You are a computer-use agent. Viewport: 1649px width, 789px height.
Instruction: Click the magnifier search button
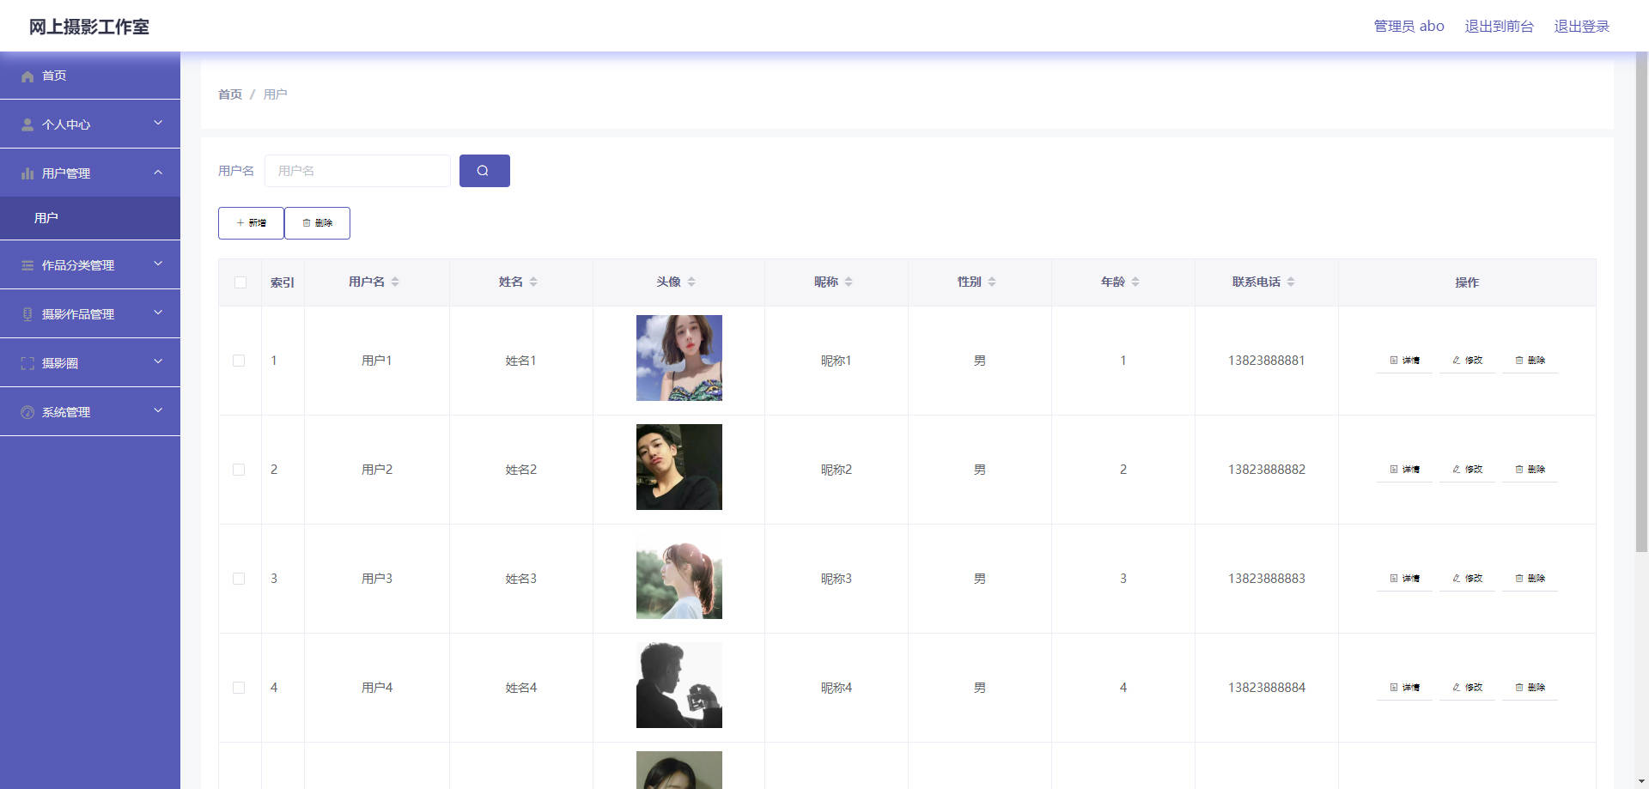(484, 171)
